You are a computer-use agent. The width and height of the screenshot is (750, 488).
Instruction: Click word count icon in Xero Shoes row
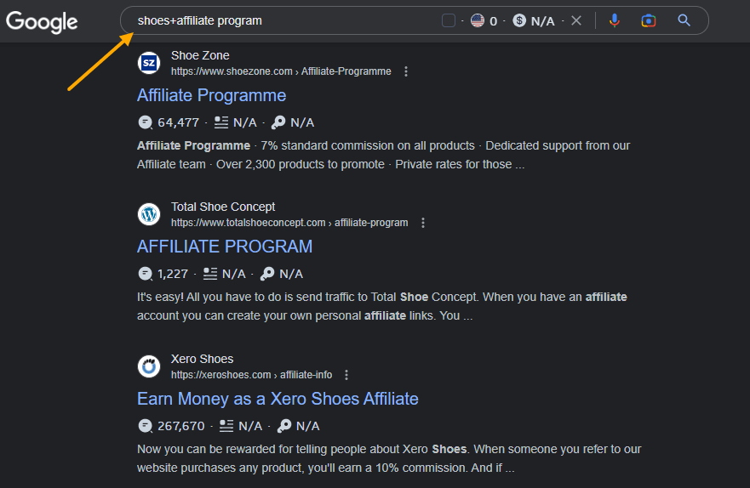226,426
